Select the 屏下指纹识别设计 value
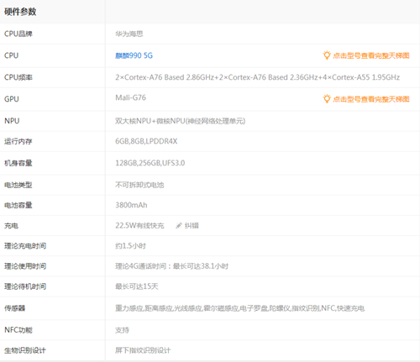Screen dimensions: 420x362 pos(143,350)
